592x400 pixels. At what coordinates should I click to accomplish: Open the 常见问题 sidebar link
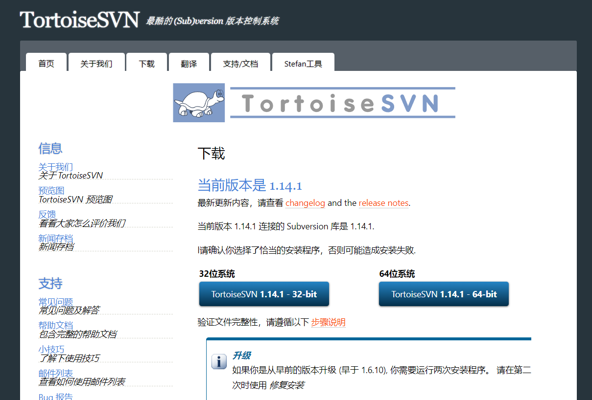click(56, 302)
